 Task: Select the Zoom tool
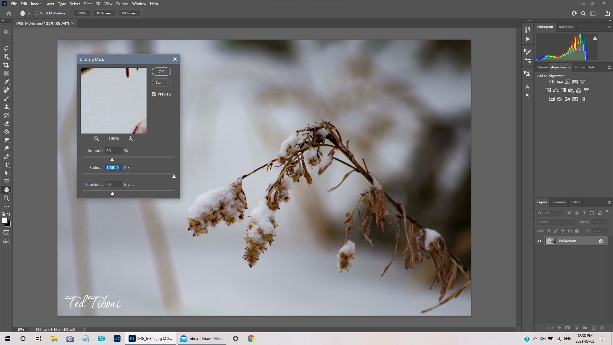pos(6,198)
